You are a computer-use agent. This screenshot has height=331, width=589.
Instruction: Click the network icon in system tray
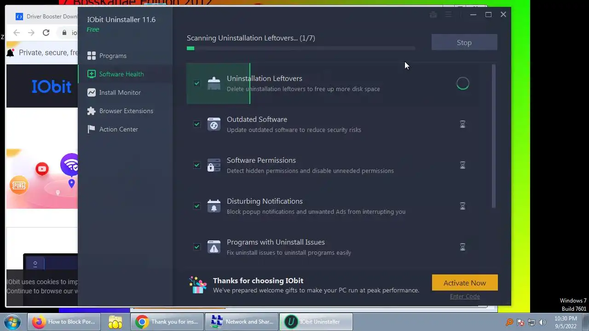pyautogui.click(x=531, y=322)
